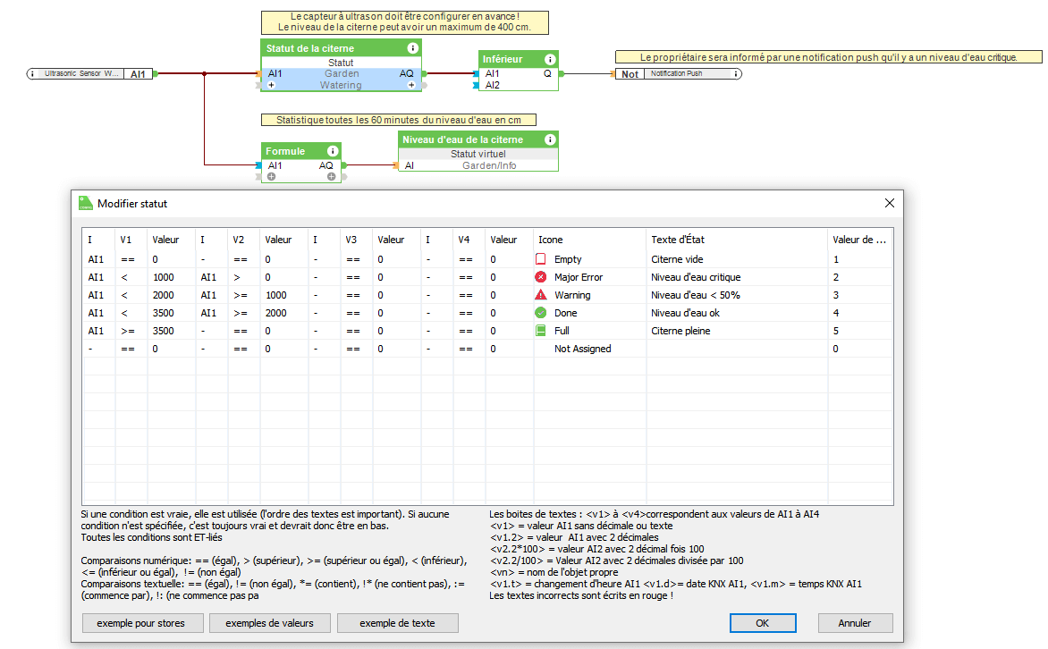
Task: Click the Empty icon in the first row
Action: point(540,259)
